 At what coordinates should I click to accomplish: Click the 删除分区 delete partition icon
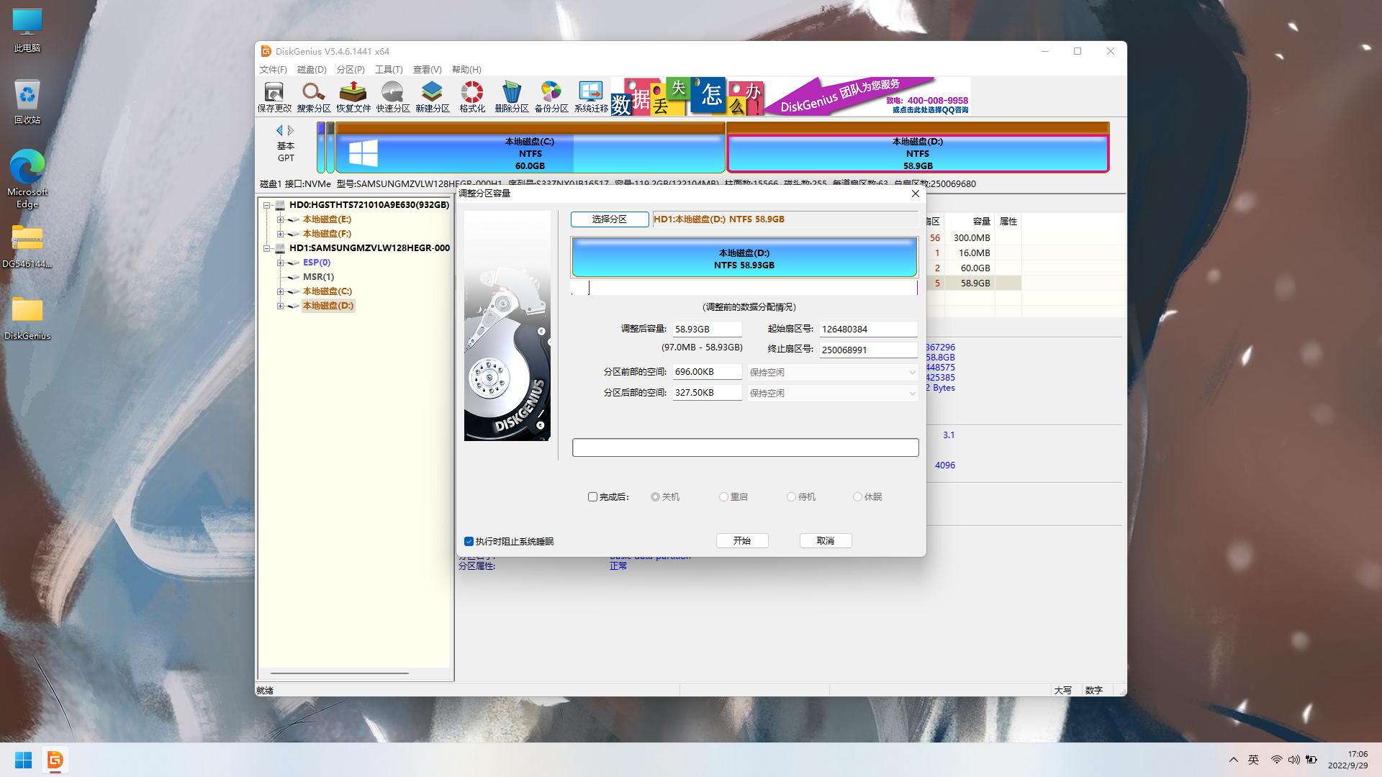(512, 96)
